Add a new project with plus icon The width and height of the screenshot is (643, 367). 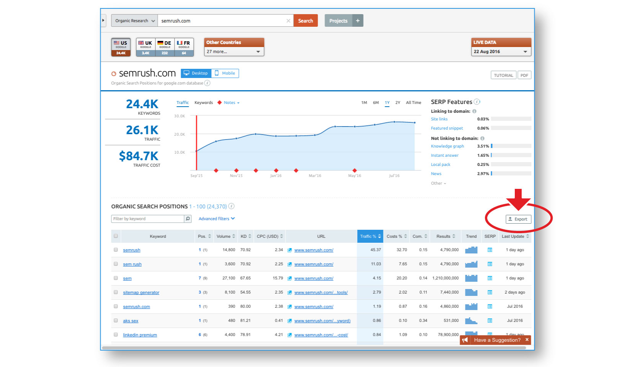[x=357, y=21]
